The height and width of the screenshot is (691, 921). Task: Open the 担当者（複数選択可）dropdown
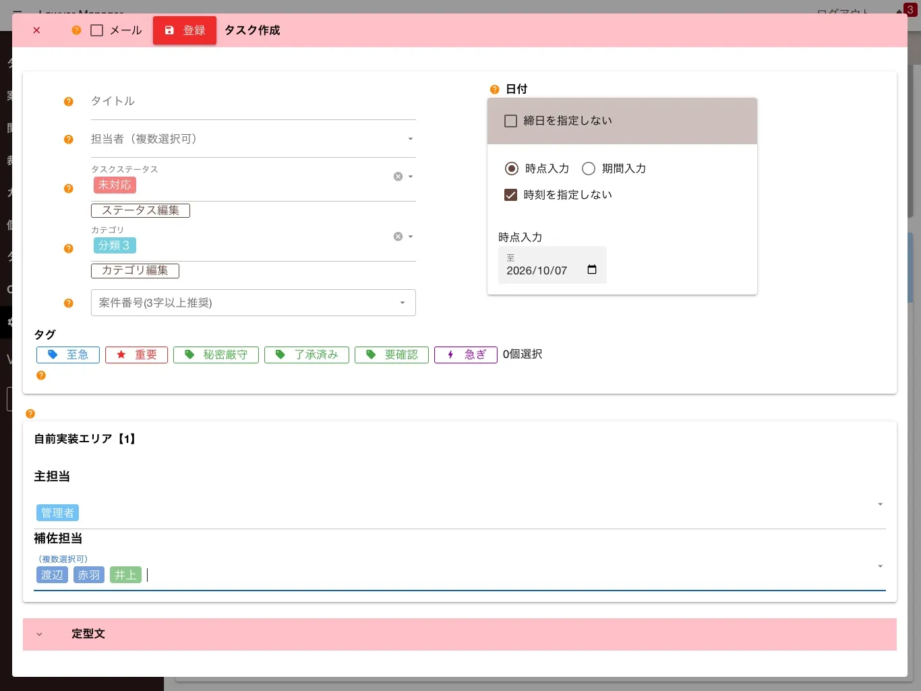click(x=254, y=140)
